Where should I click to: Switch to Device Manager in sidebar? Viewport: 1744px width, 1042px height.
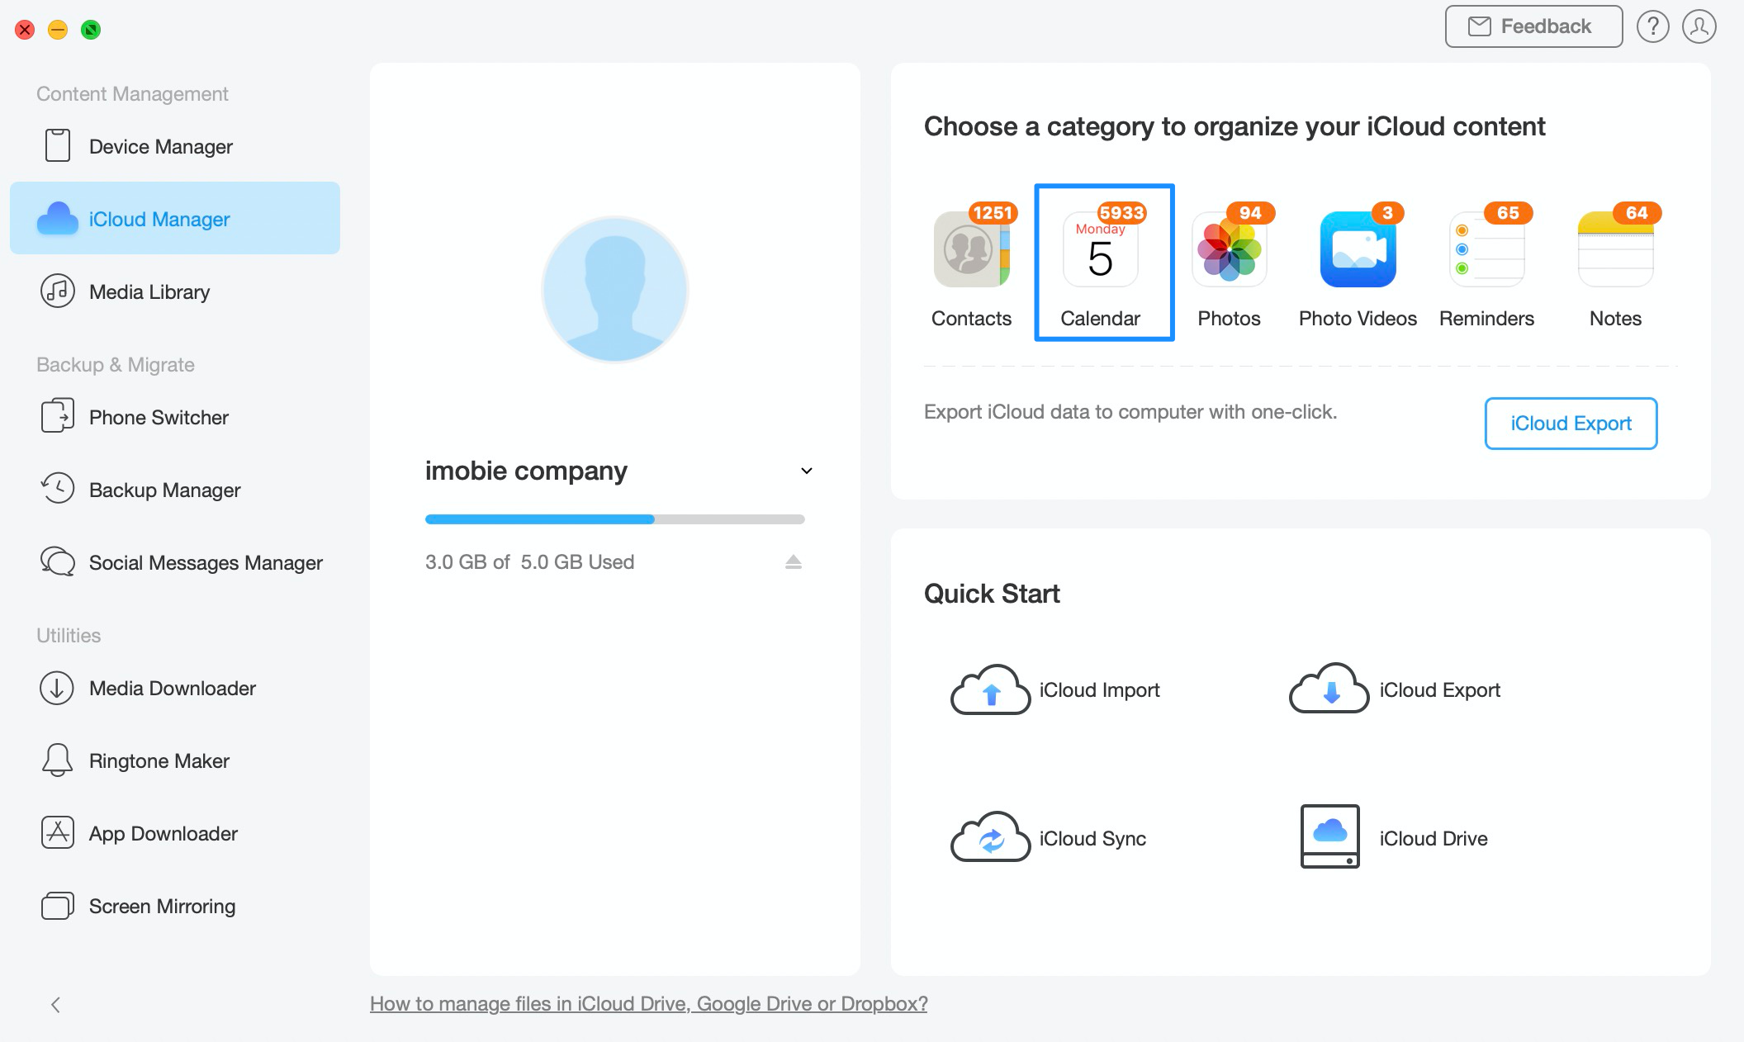(x=161, y=146)
